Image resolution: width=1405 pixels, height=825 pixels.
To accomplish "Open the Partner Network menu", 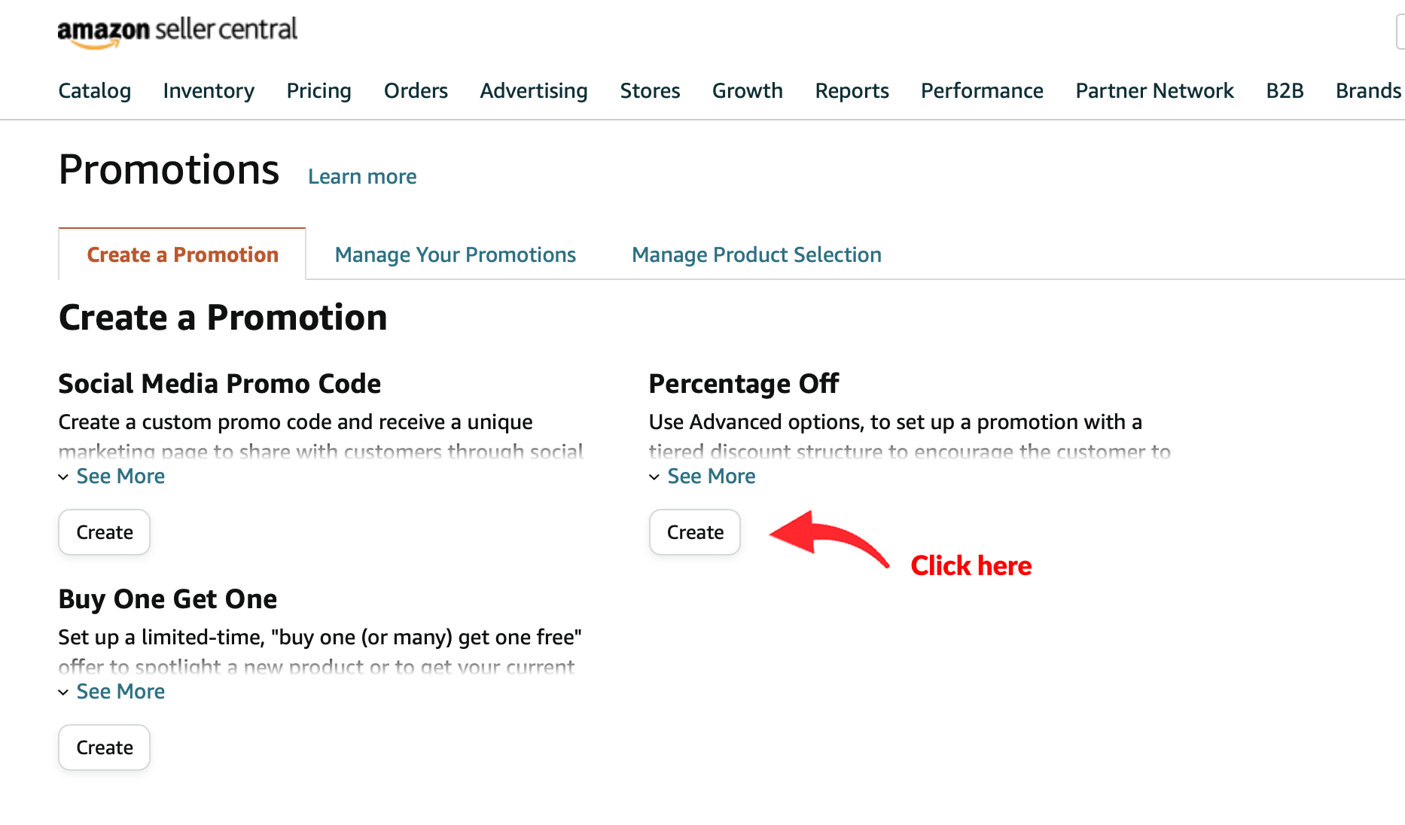I will click(x=1154, y=90).
